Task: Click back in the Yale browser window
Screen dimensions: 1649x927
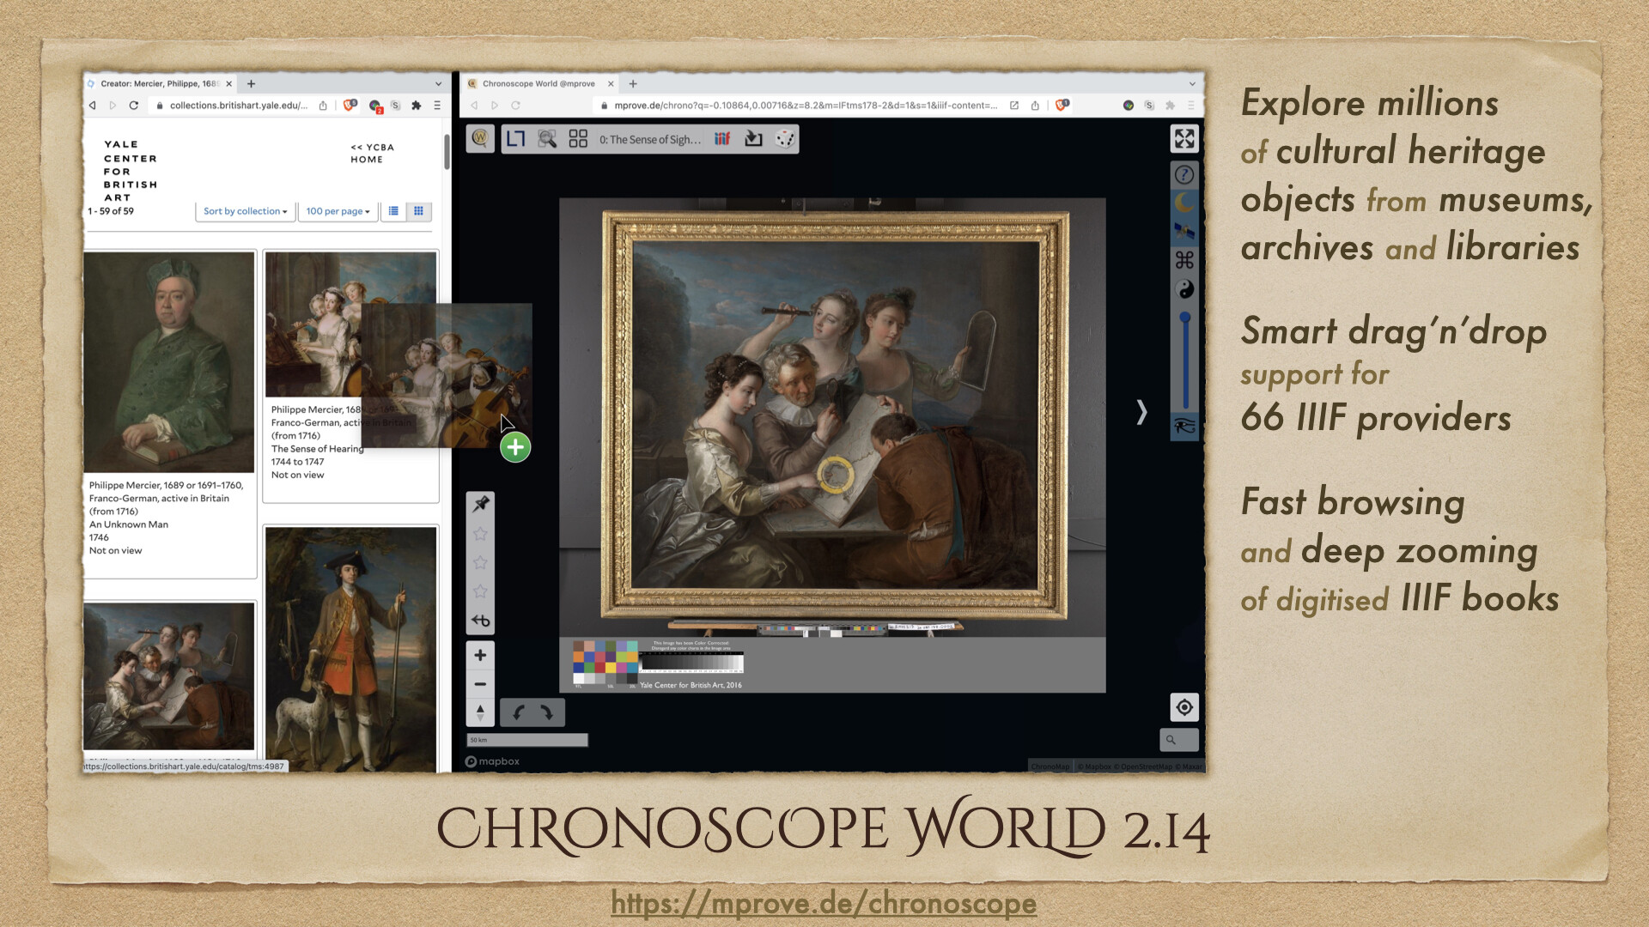Action: pos(93,105)
